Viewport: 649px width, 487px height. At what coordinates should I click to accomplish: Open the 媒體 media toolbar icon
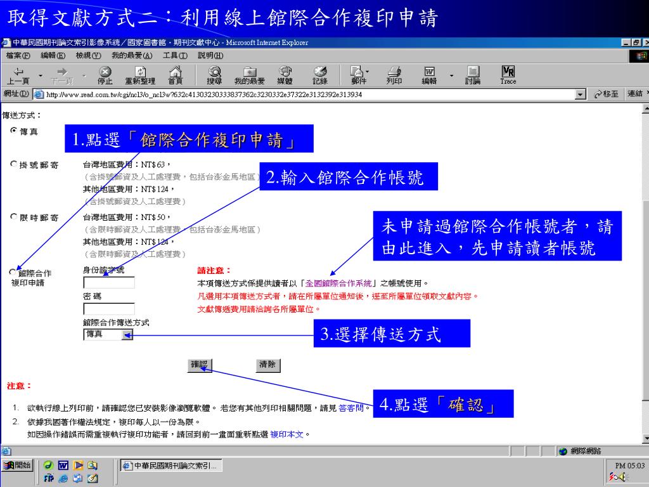(285, 75)
